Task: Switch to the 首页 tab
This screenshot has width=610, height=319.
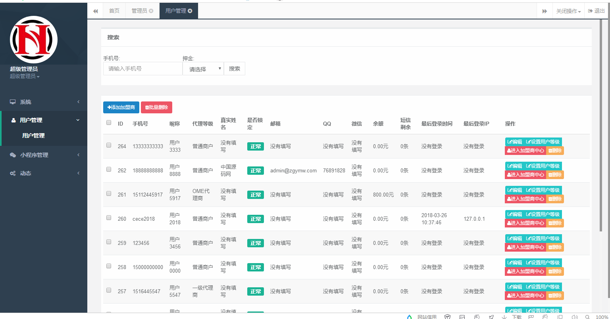Action: [x=114, y=11]
